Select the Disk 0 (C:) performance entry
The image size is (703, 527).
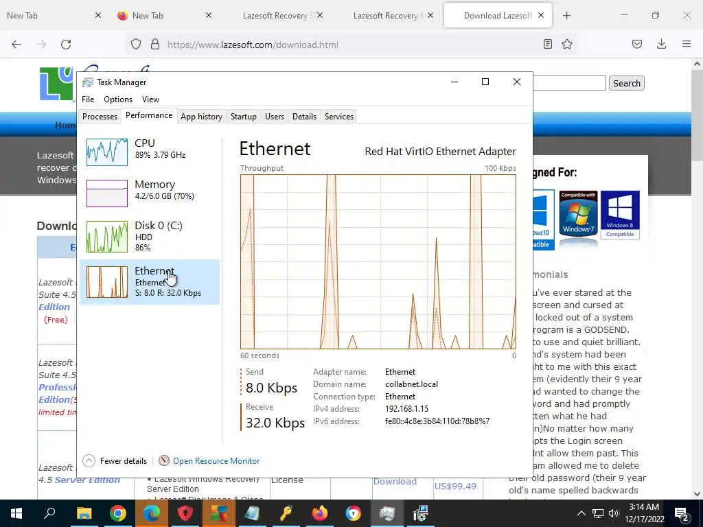(150, 236)
